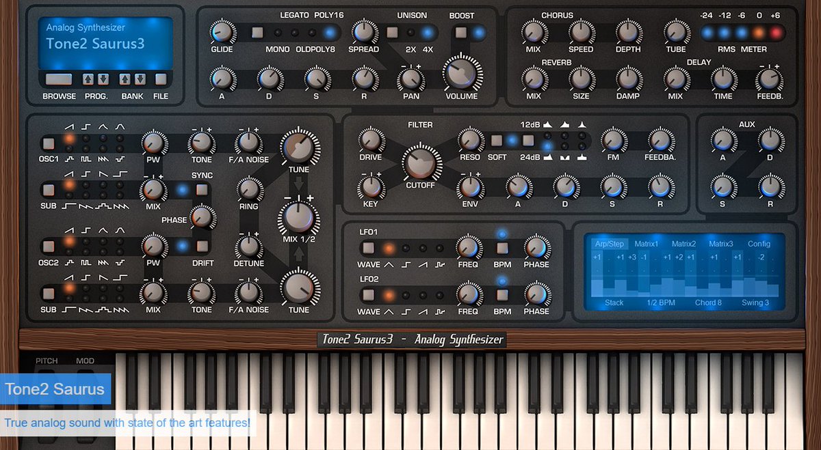Click the DETUNE knob

tap(249, 247)
